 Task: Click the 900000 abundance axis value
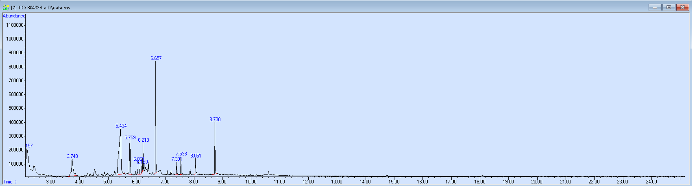click(x=16, y=53)
